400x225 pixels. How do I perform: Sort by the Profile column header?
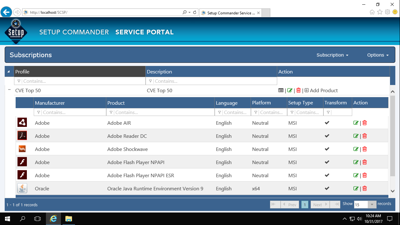point(80,72)
